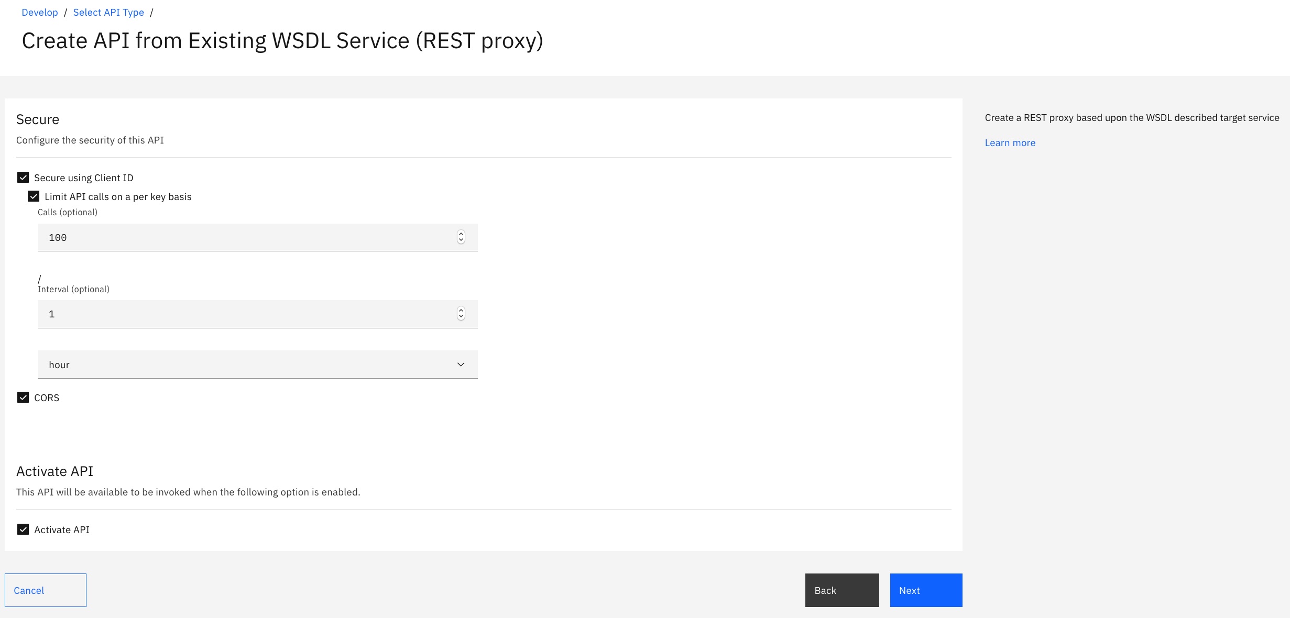1290x618 pixels.
Task: Disable the Secure using Client ID checkbox
Action: click(23, 178)
